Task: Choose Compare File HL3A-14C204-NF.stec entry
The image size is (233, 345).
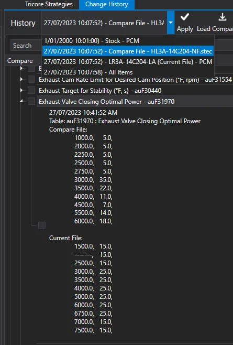Action: 128,51
